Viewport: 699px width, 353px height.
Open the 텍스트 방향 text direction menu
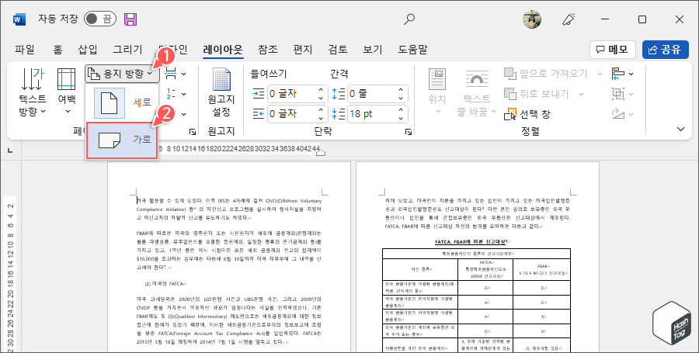coord(32,92)
